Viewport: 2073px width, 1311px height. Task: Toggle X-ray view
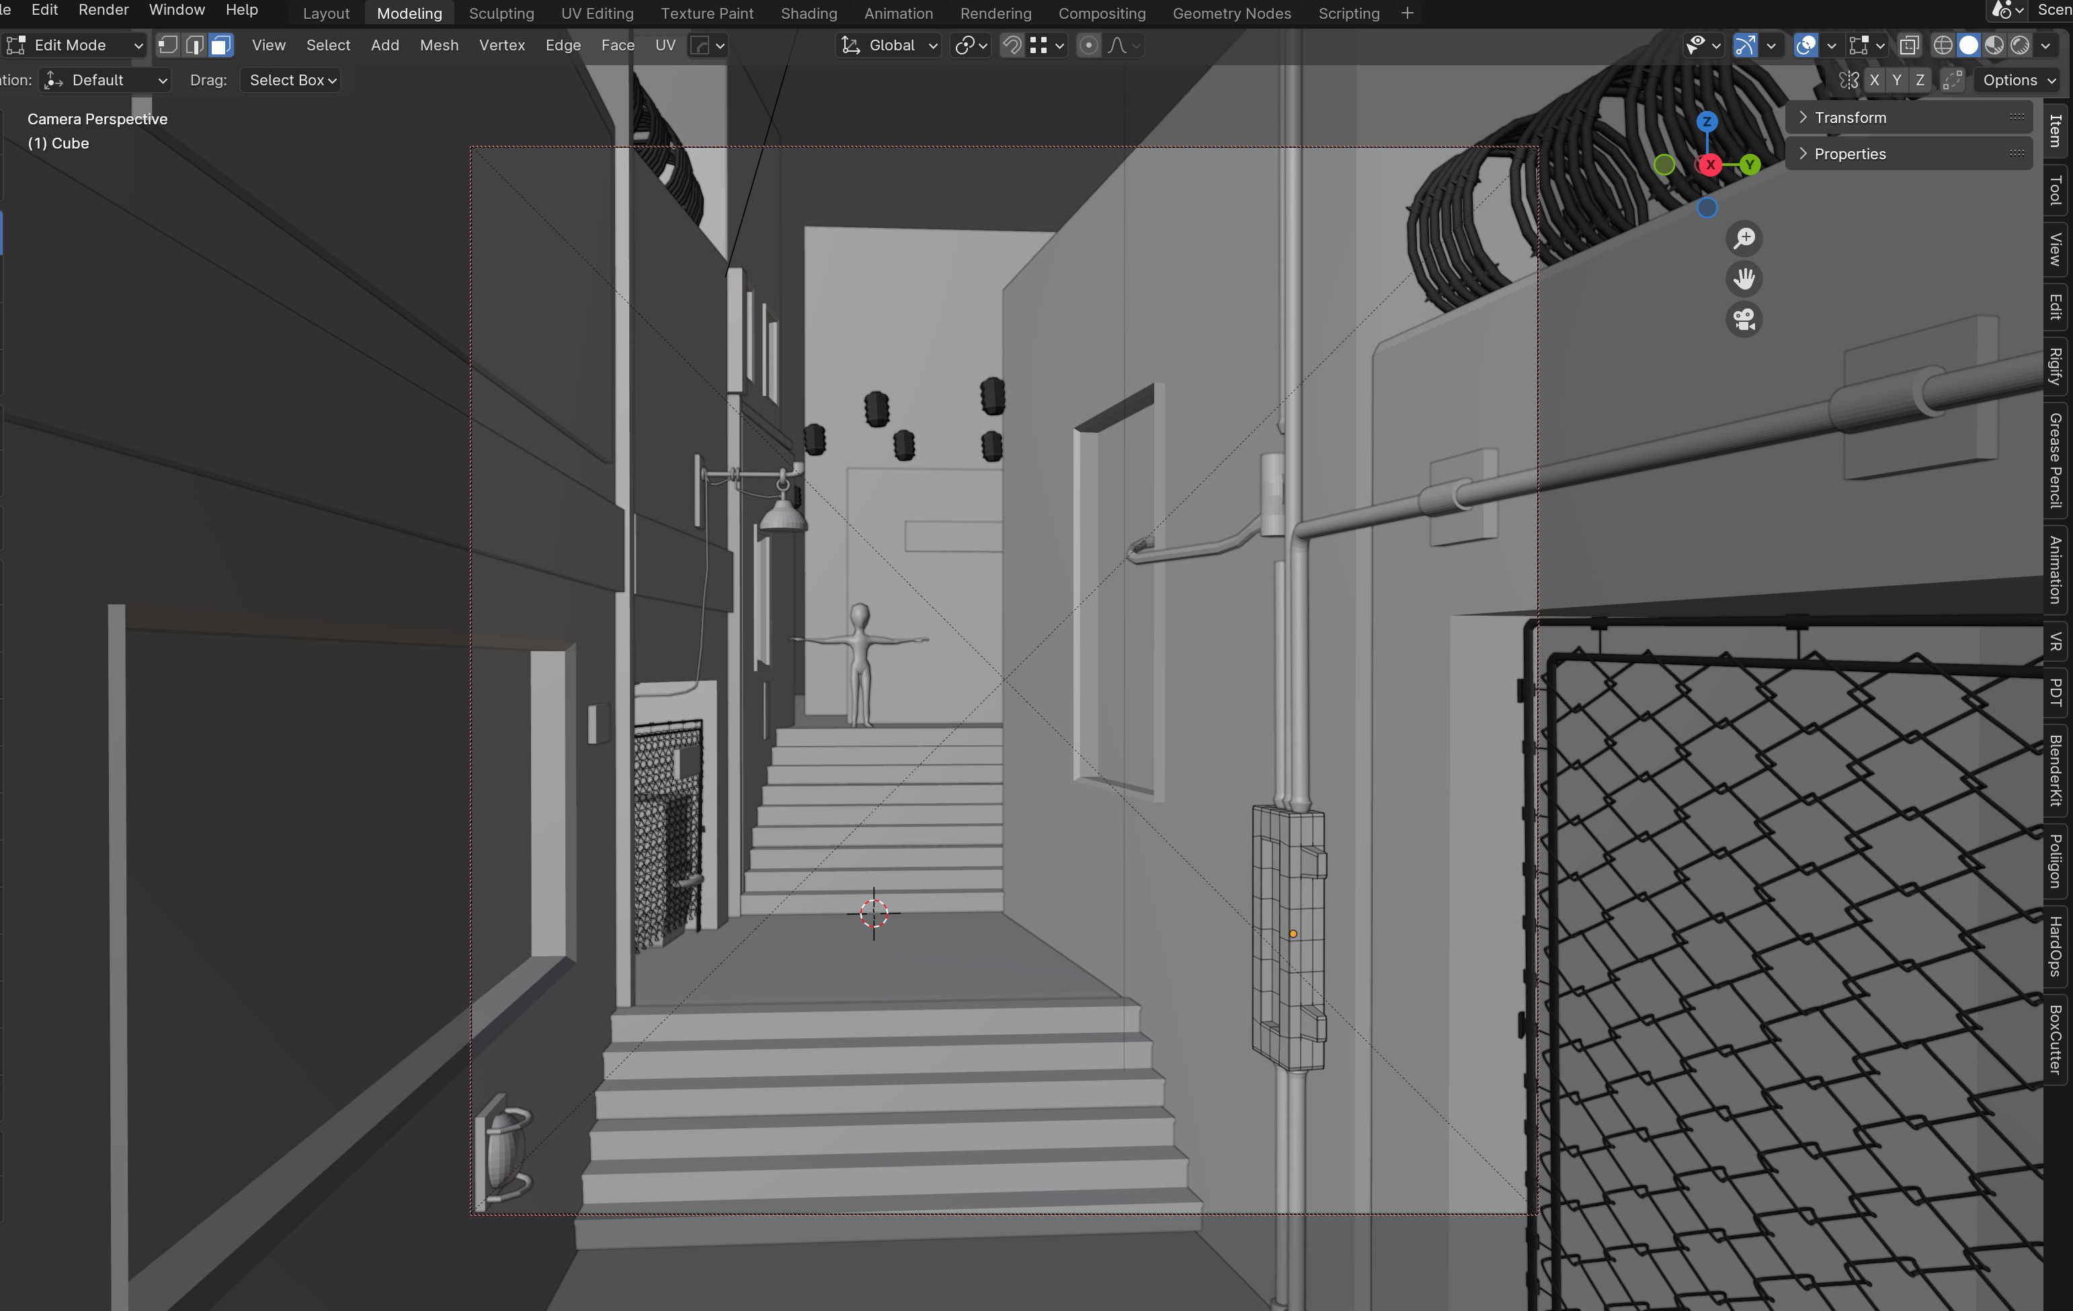click(x=1910, y=45)
